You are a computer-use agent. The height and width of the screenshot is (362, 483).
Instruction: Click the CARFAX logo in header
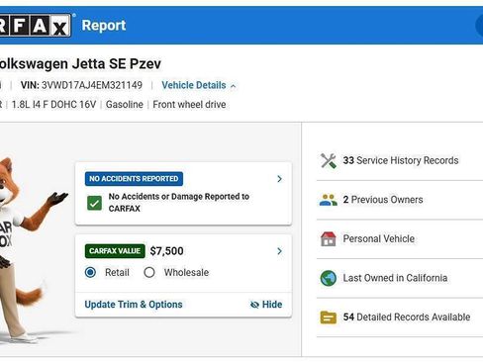pyautogui.click(x=36, y=25)
